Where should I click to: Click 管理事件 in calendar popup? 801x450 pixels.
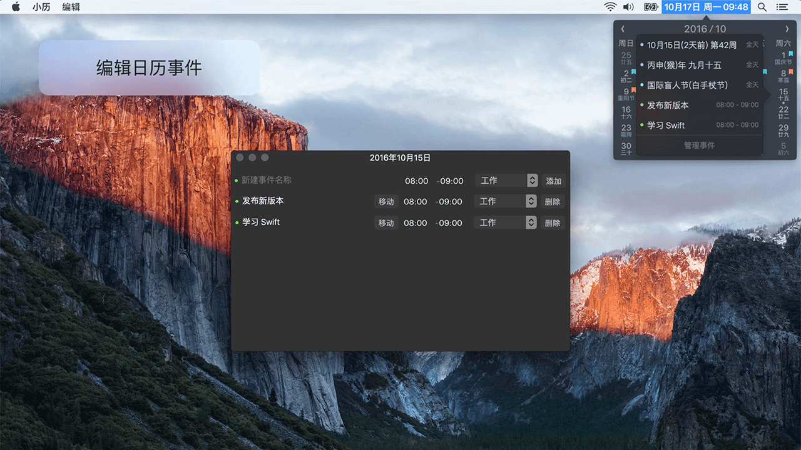click(699, 145)
